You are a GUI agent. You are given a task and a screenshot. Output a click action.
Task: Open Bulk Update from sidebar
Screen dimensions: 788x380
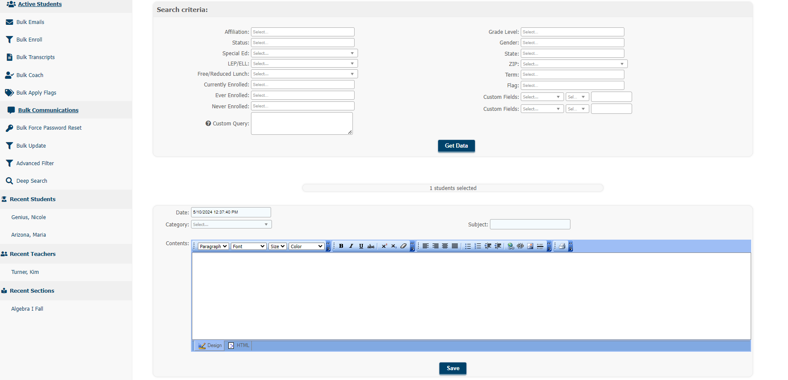pos(31,146)
